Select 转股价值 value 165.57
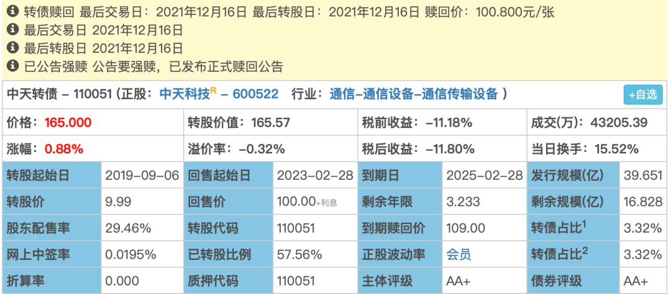671x294 pixels. click(x=270, y=123)
